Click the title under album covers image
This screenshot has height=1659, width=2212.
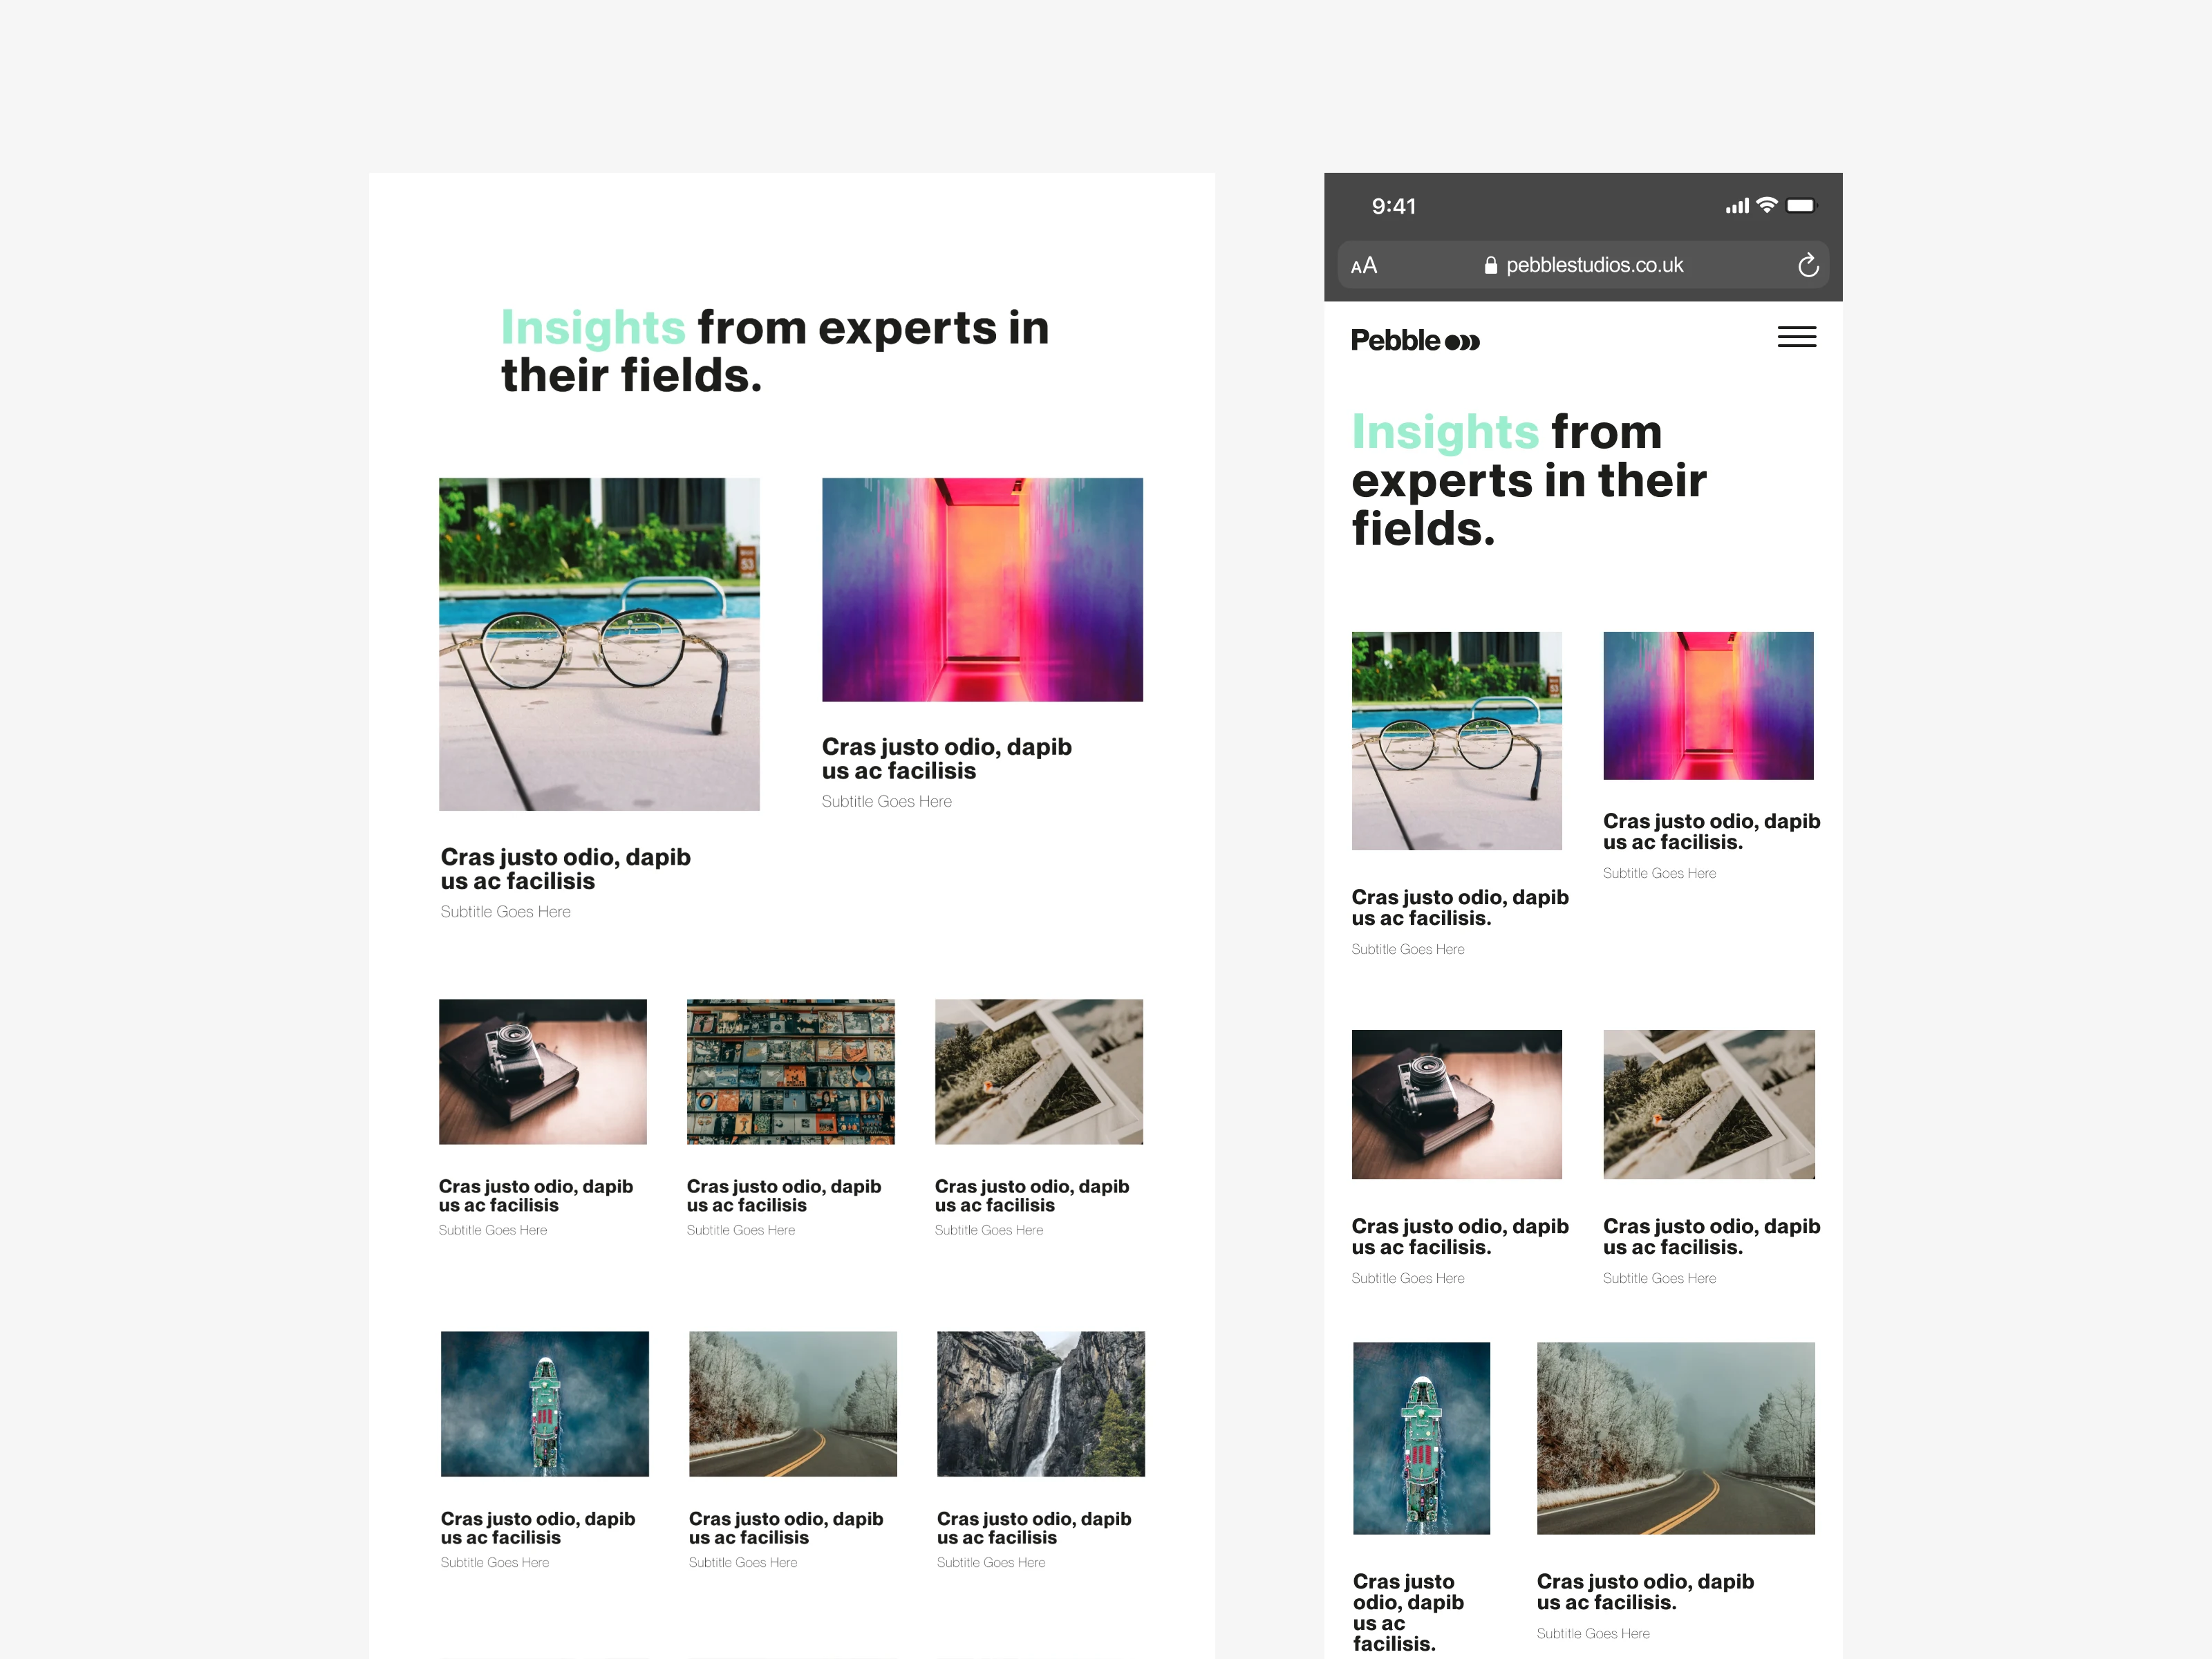[784, 1196]
